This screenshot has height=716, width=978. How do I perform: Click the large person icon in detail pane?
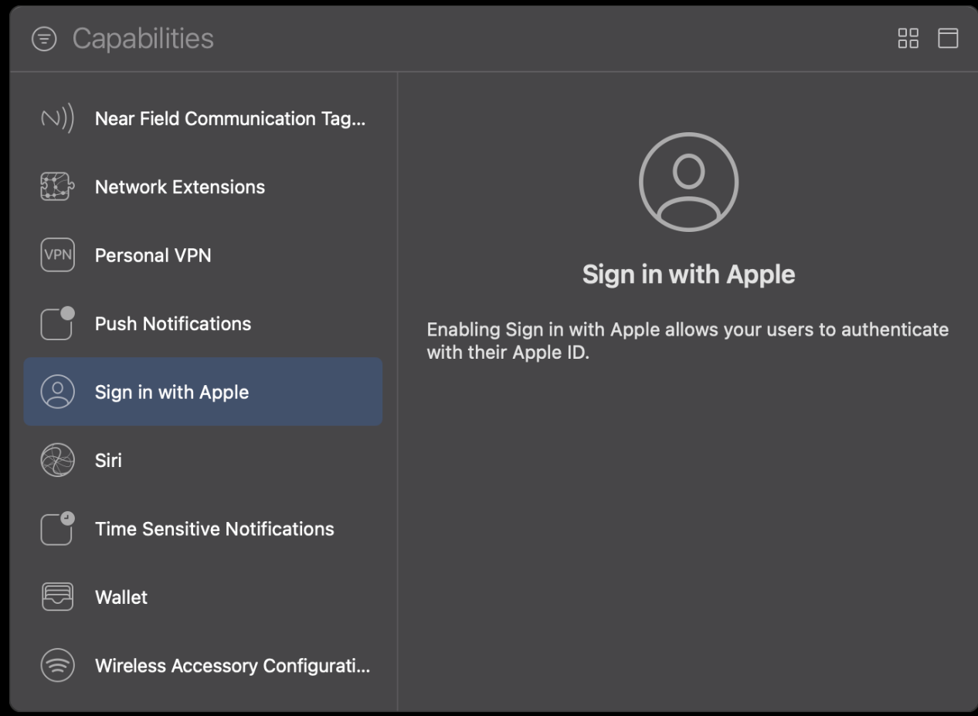point(688,182)
